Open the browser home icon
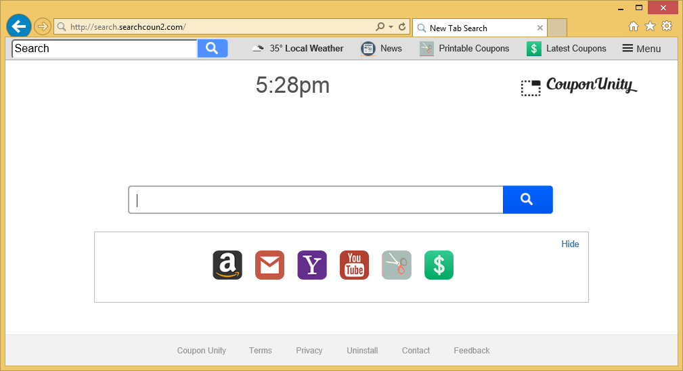The image size is (683, 371). (x=634, y=26)
